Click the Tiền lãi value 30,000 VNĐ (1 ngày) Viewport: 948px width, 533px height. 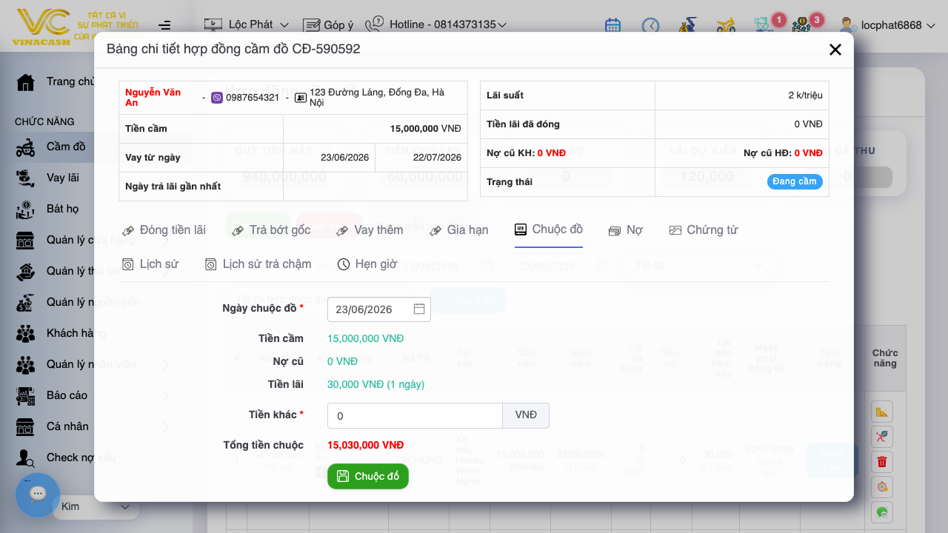[x=376, y=384]
